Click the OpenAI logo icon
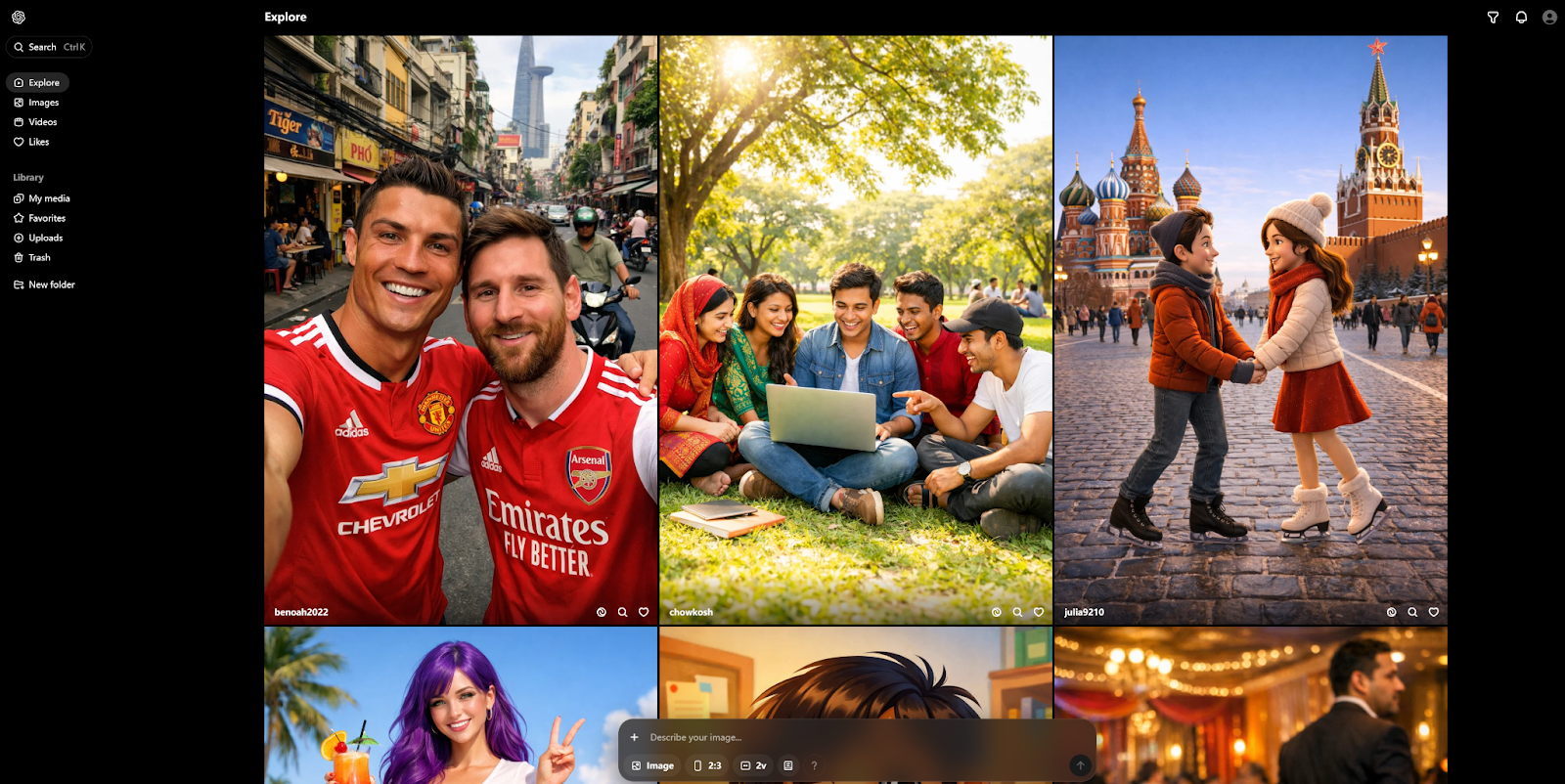 (x=19, y=17)
